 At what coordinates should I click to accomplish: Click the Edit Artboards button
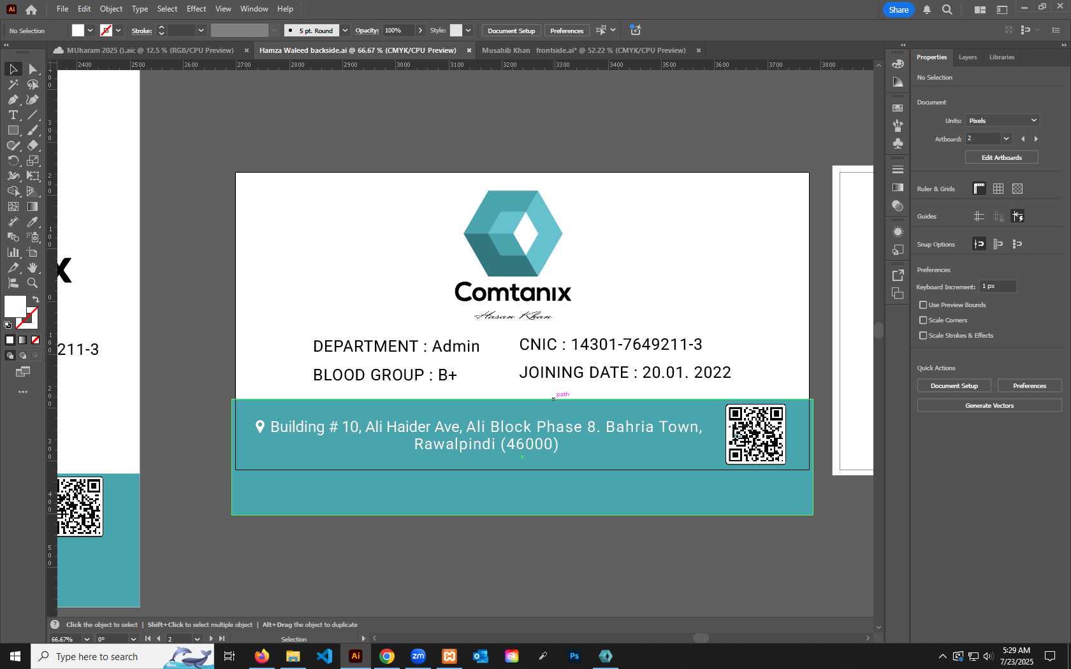pyautogui.click(x=1002, y=157)
